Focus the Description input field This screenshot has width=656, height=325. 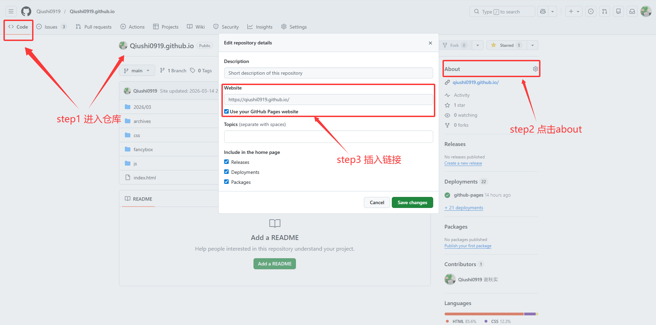[329, 73]
